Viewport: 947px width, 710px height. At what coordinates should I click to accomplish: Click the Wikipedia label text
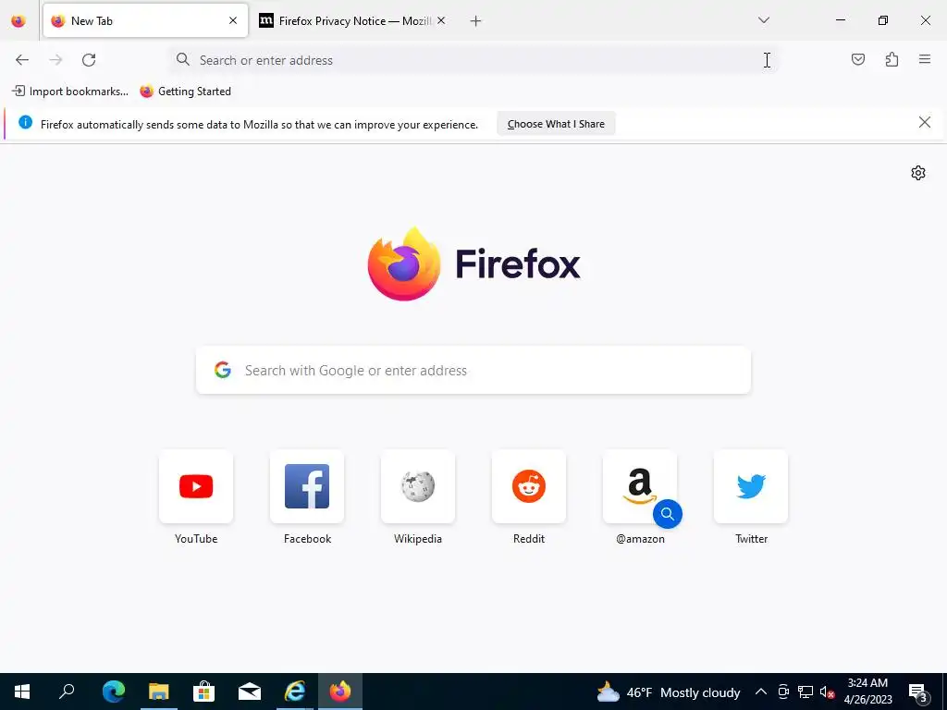point(418,539)
